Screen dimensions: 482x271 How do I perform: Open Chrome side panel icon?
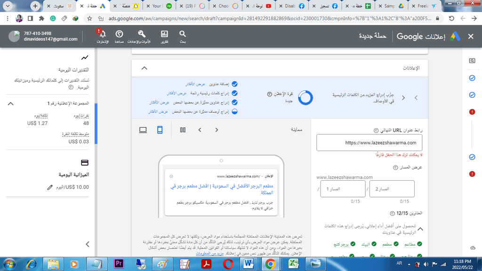point(30,18)
